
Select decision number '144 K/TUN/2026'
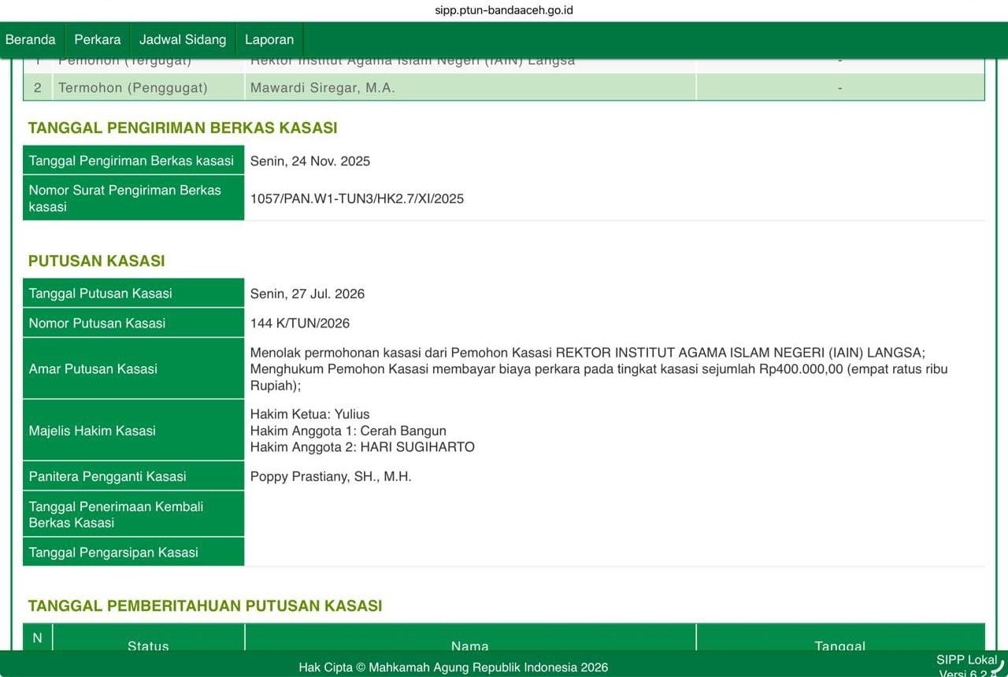[x=300, y=324]
